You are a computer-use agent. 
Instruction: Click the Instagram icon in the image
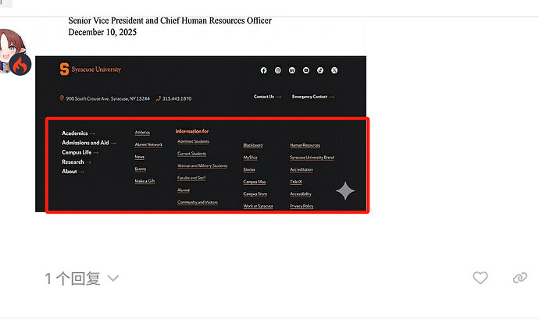coord(278,70)
